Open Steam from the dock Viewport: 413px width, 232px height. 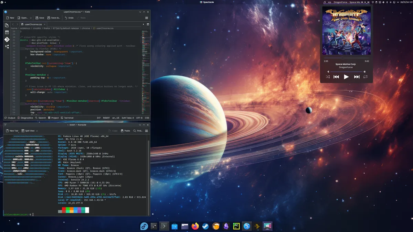pyautogui.click(x=205, y=226)
